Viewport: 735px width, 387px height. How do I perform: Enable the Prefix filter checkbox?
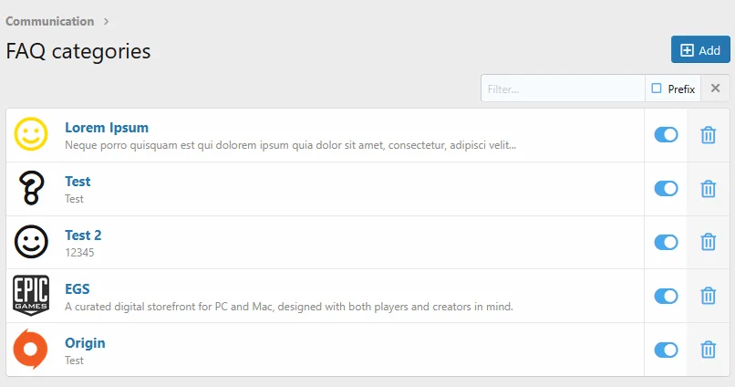click(x=657, y=89)
